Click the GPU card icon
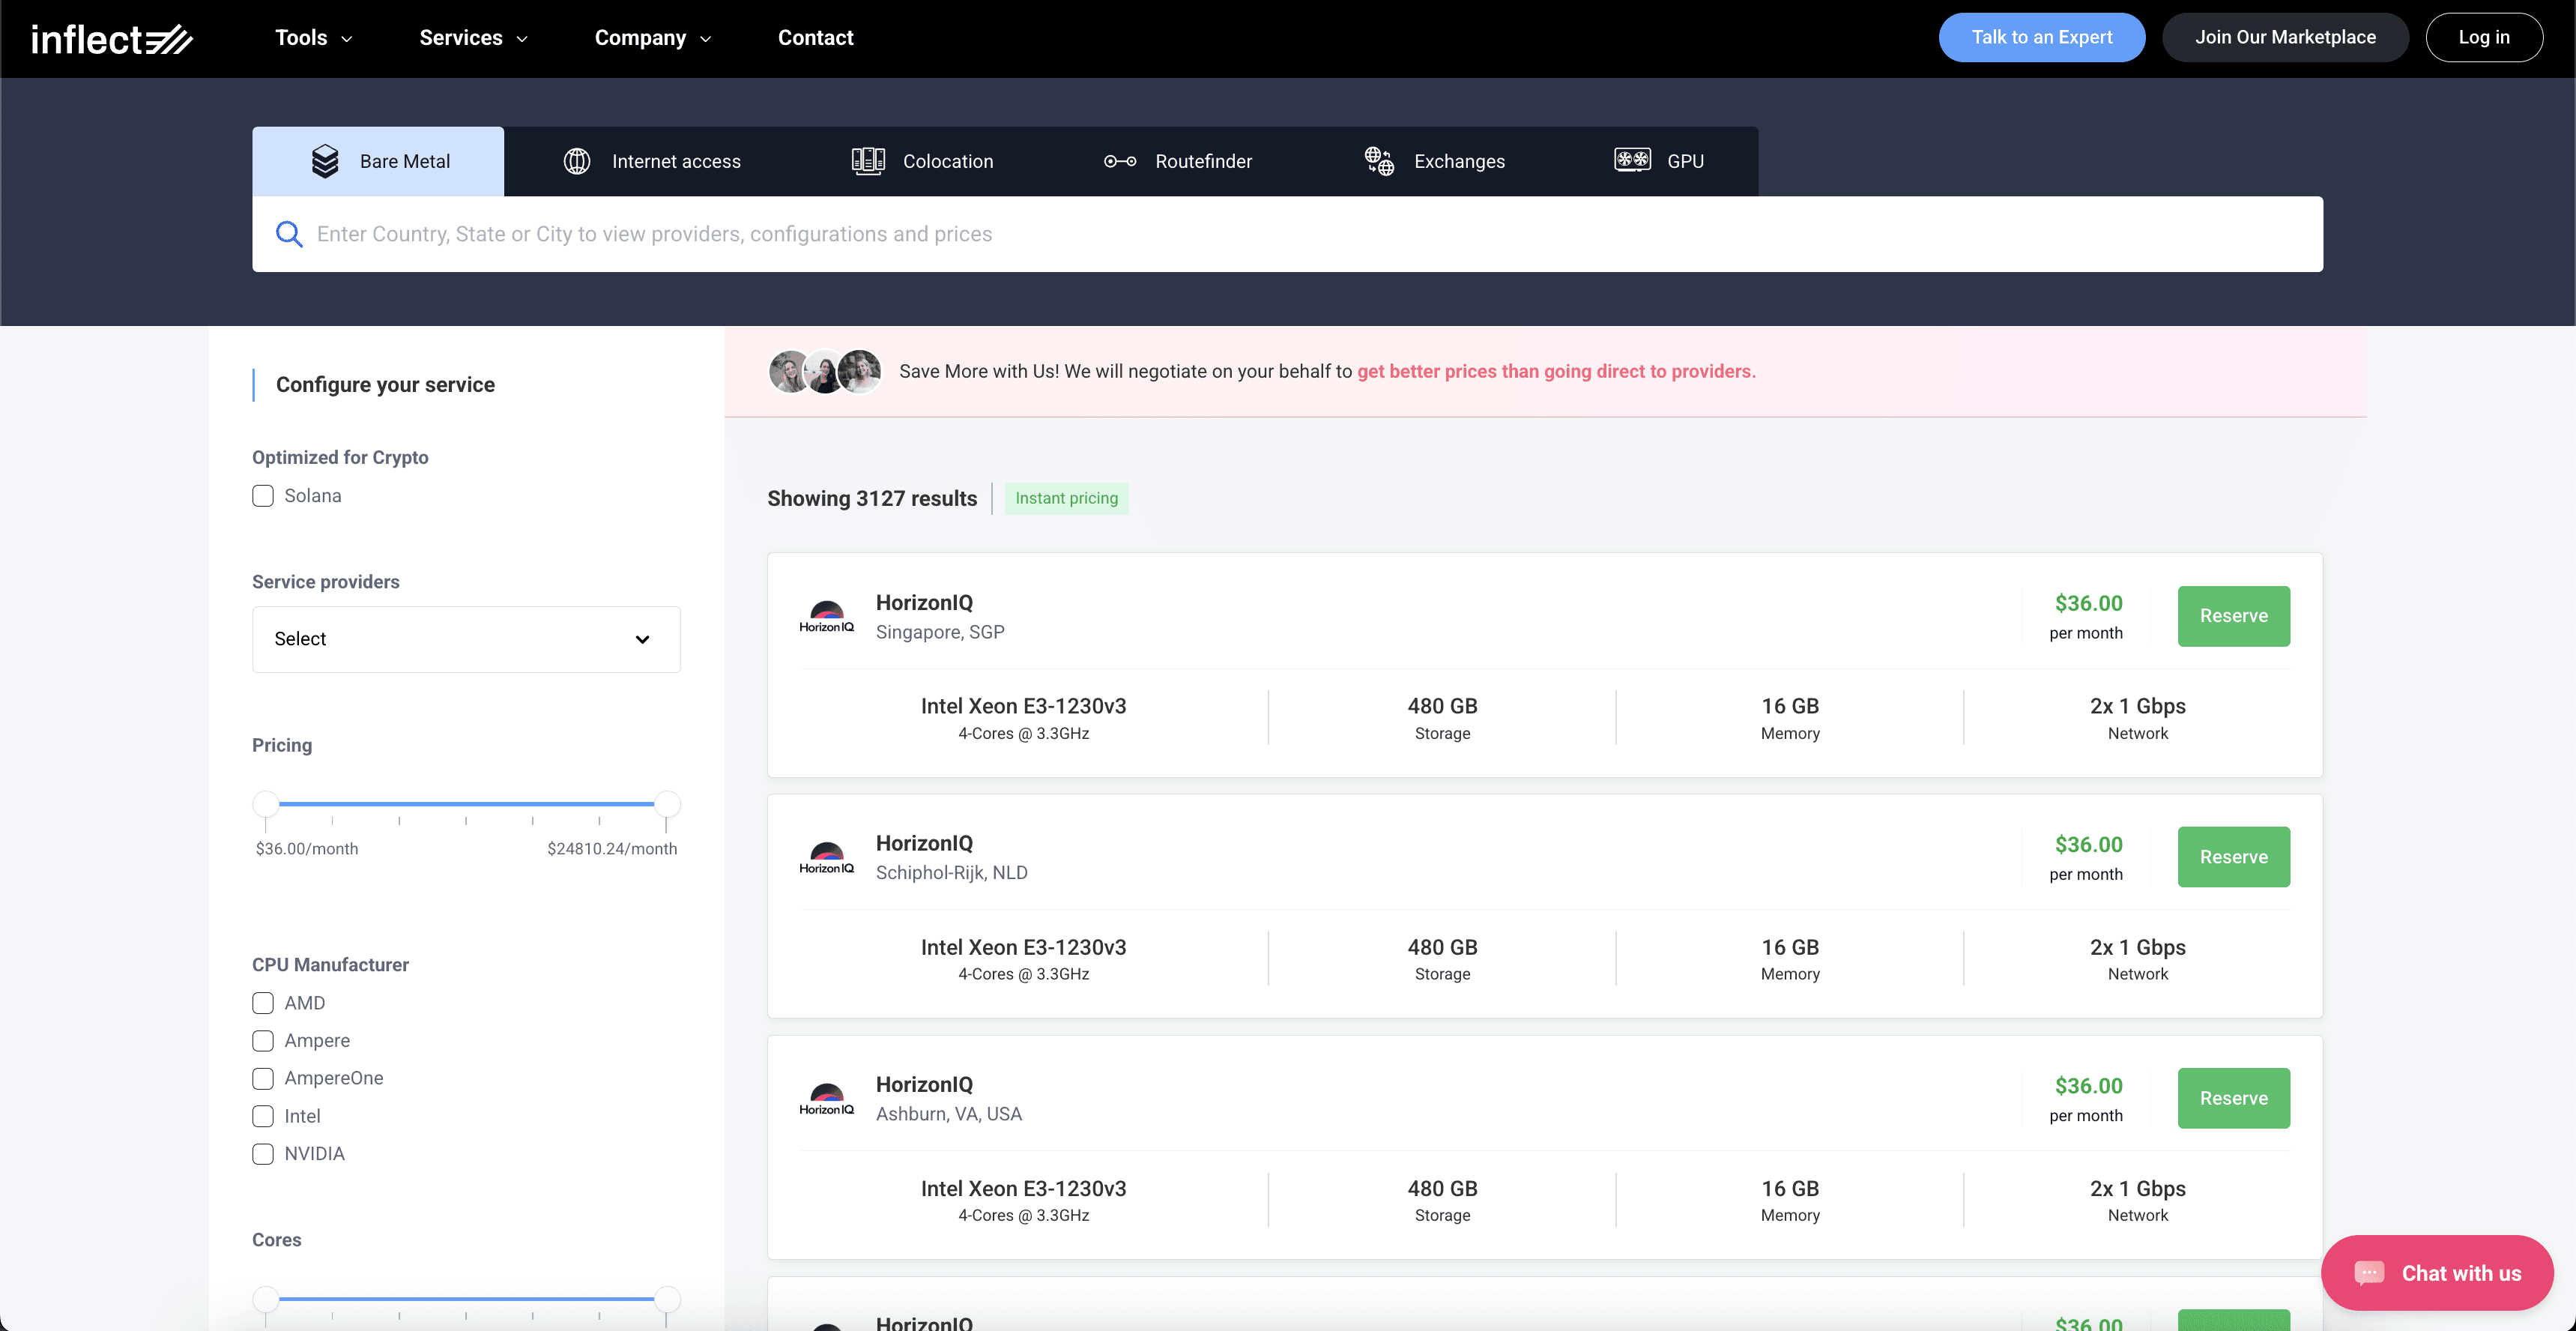Viewport: 2576px width, 1331px height. coord(1632,160)
